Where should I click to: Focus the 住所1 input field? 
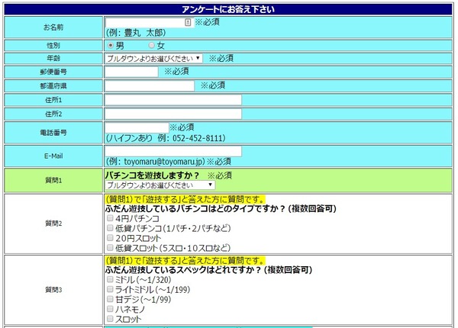pos(173,100)
